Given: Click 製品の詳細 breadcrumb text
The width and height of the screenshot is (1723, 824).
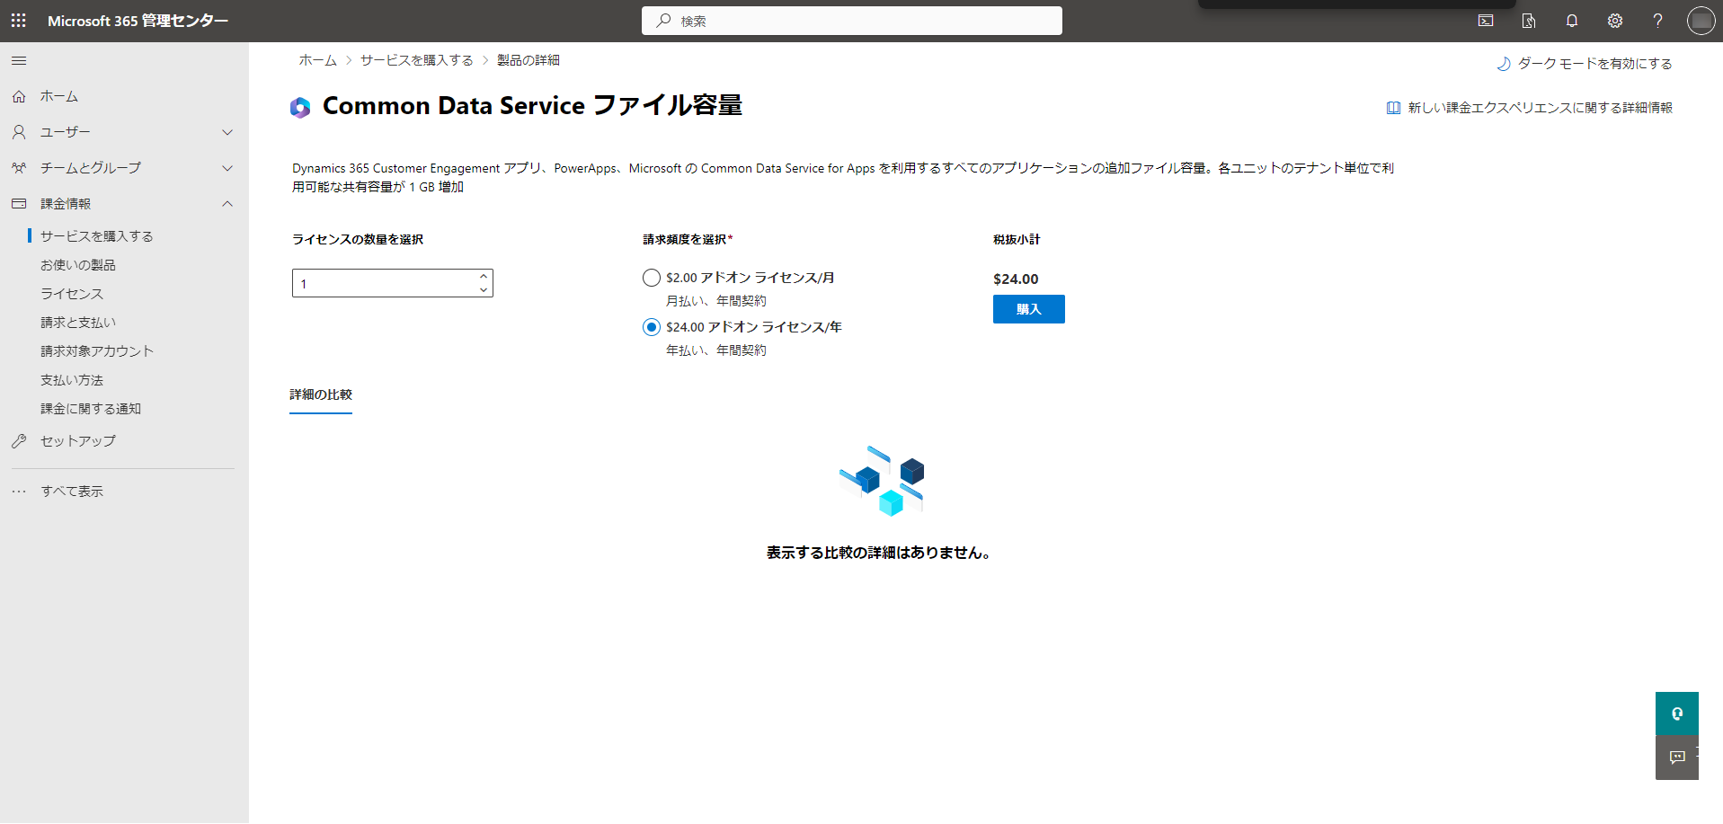Looking at the screenshot, I should tap(528, 60).
